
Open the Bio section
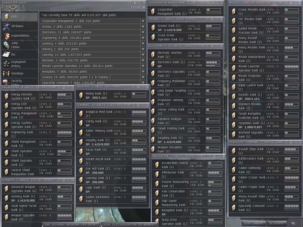coord(20,54)
